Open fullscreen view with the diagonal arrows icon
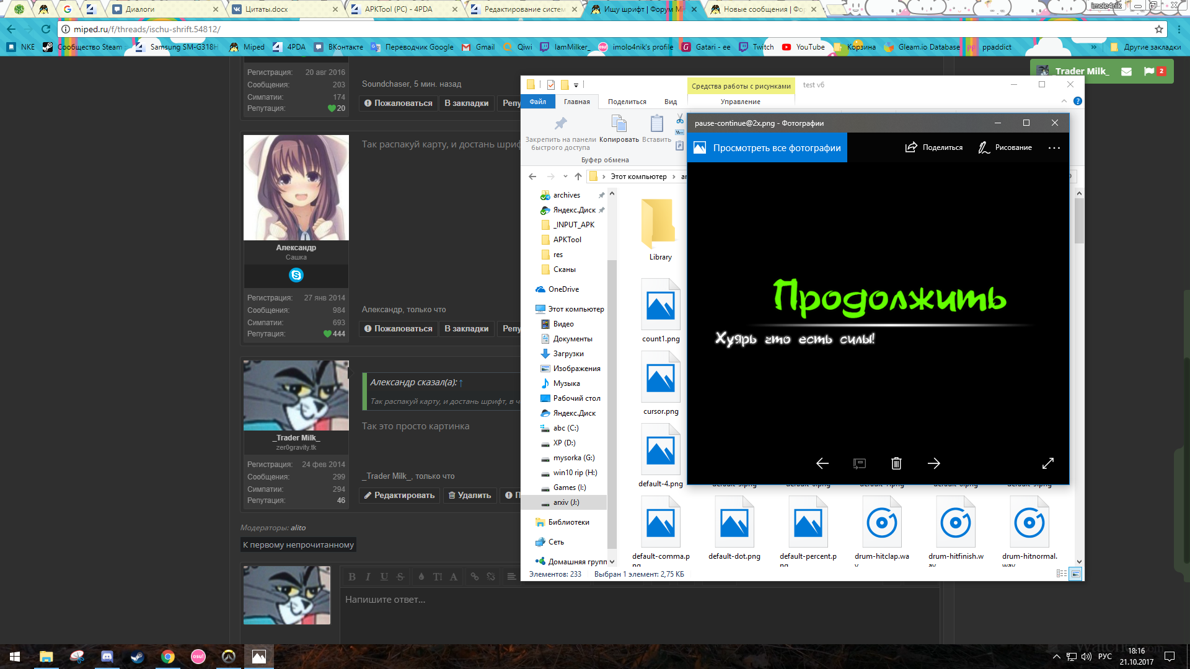Viewport: 1190px width, 669px height. tap(1048, 463)
